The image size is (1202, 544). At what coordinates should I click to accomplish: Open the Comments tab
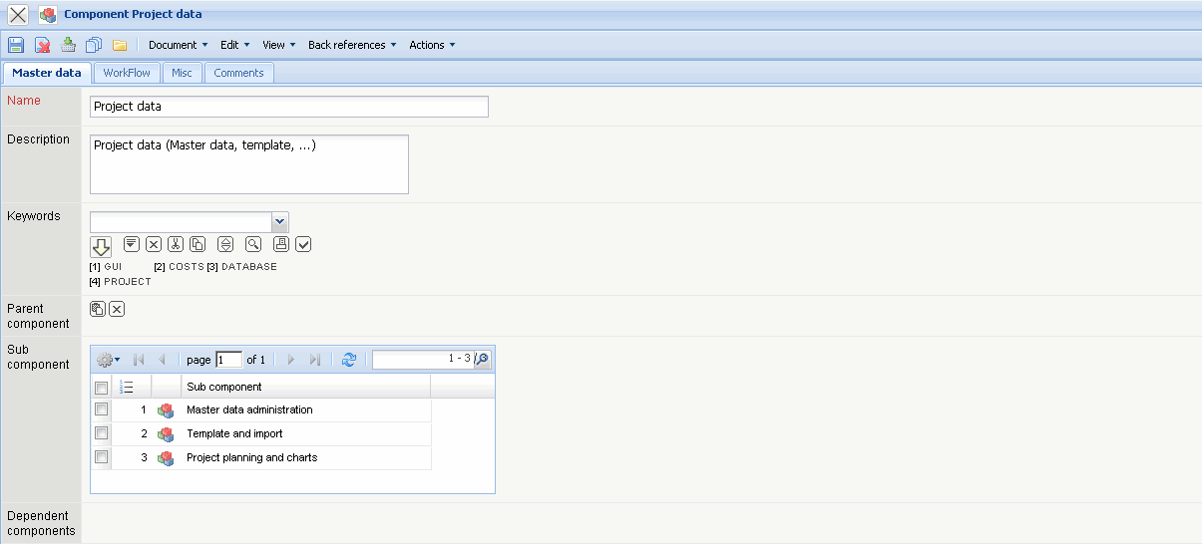238,73
